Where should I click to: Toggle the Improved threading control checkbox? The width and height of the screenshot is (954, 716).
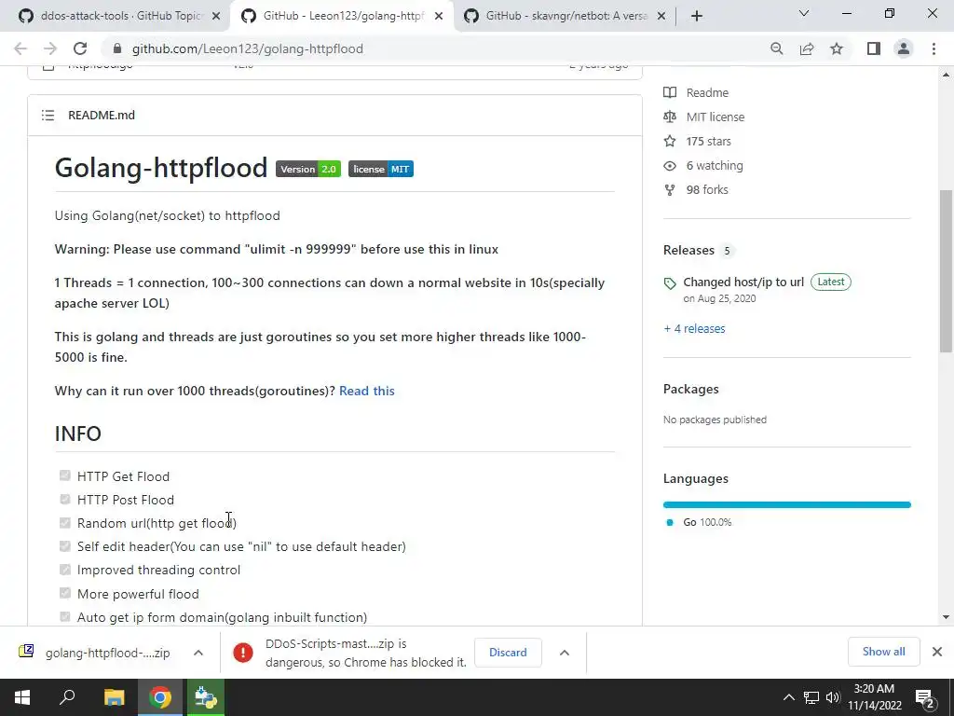click(65, 570)
